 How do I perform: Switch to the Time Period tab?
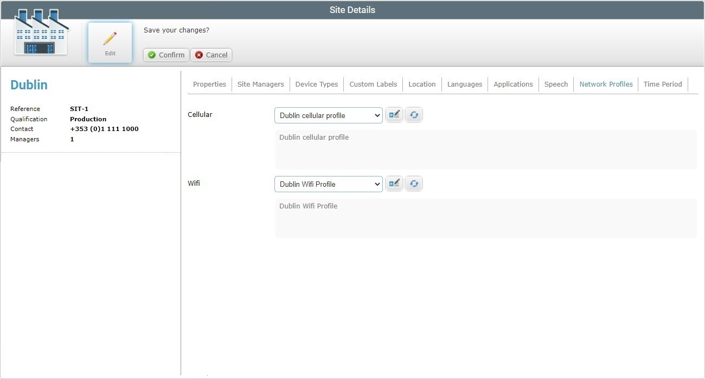663,84
